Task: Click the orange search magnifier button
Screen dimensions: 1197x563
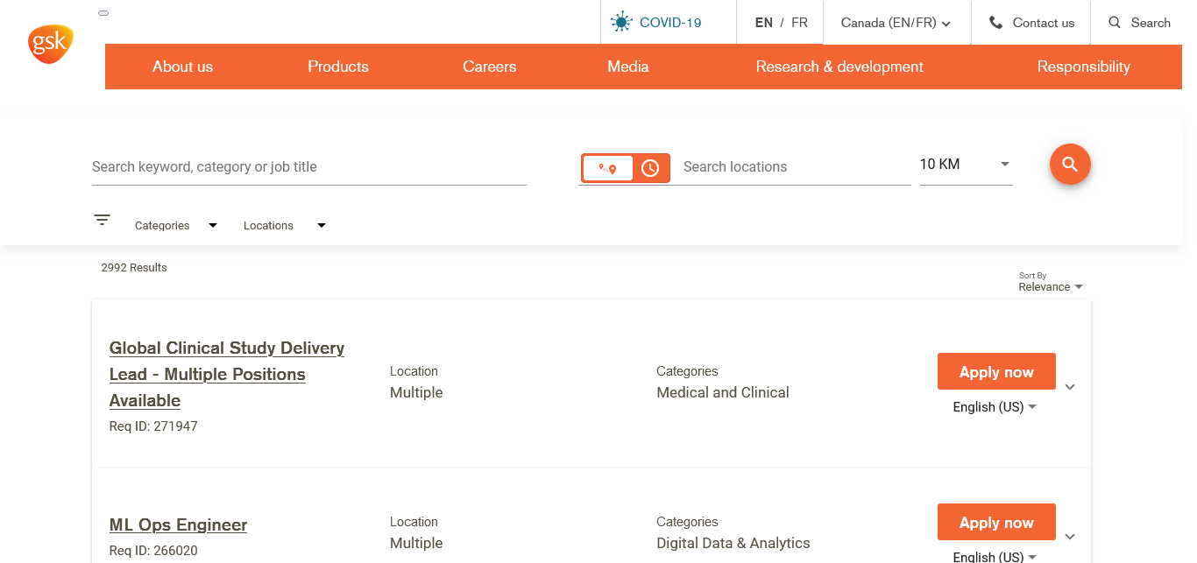Action: [1070, 165]
